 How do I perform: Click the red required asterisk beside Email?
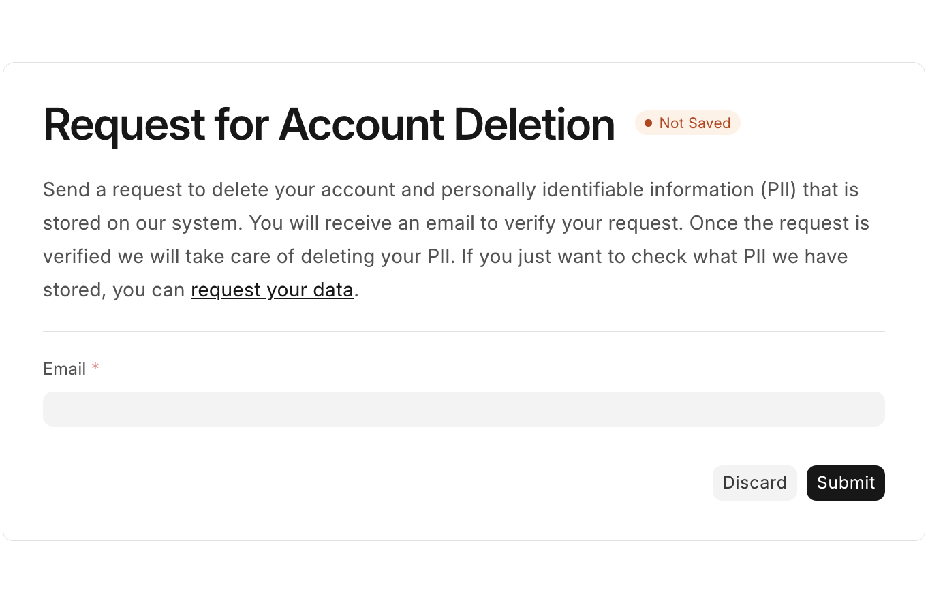[95, 369]
